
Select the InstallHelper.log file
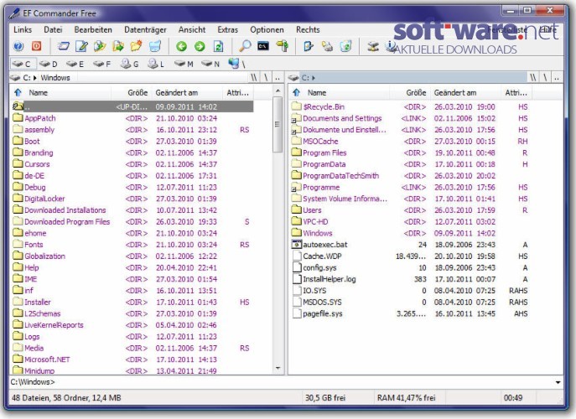(330, 279)
